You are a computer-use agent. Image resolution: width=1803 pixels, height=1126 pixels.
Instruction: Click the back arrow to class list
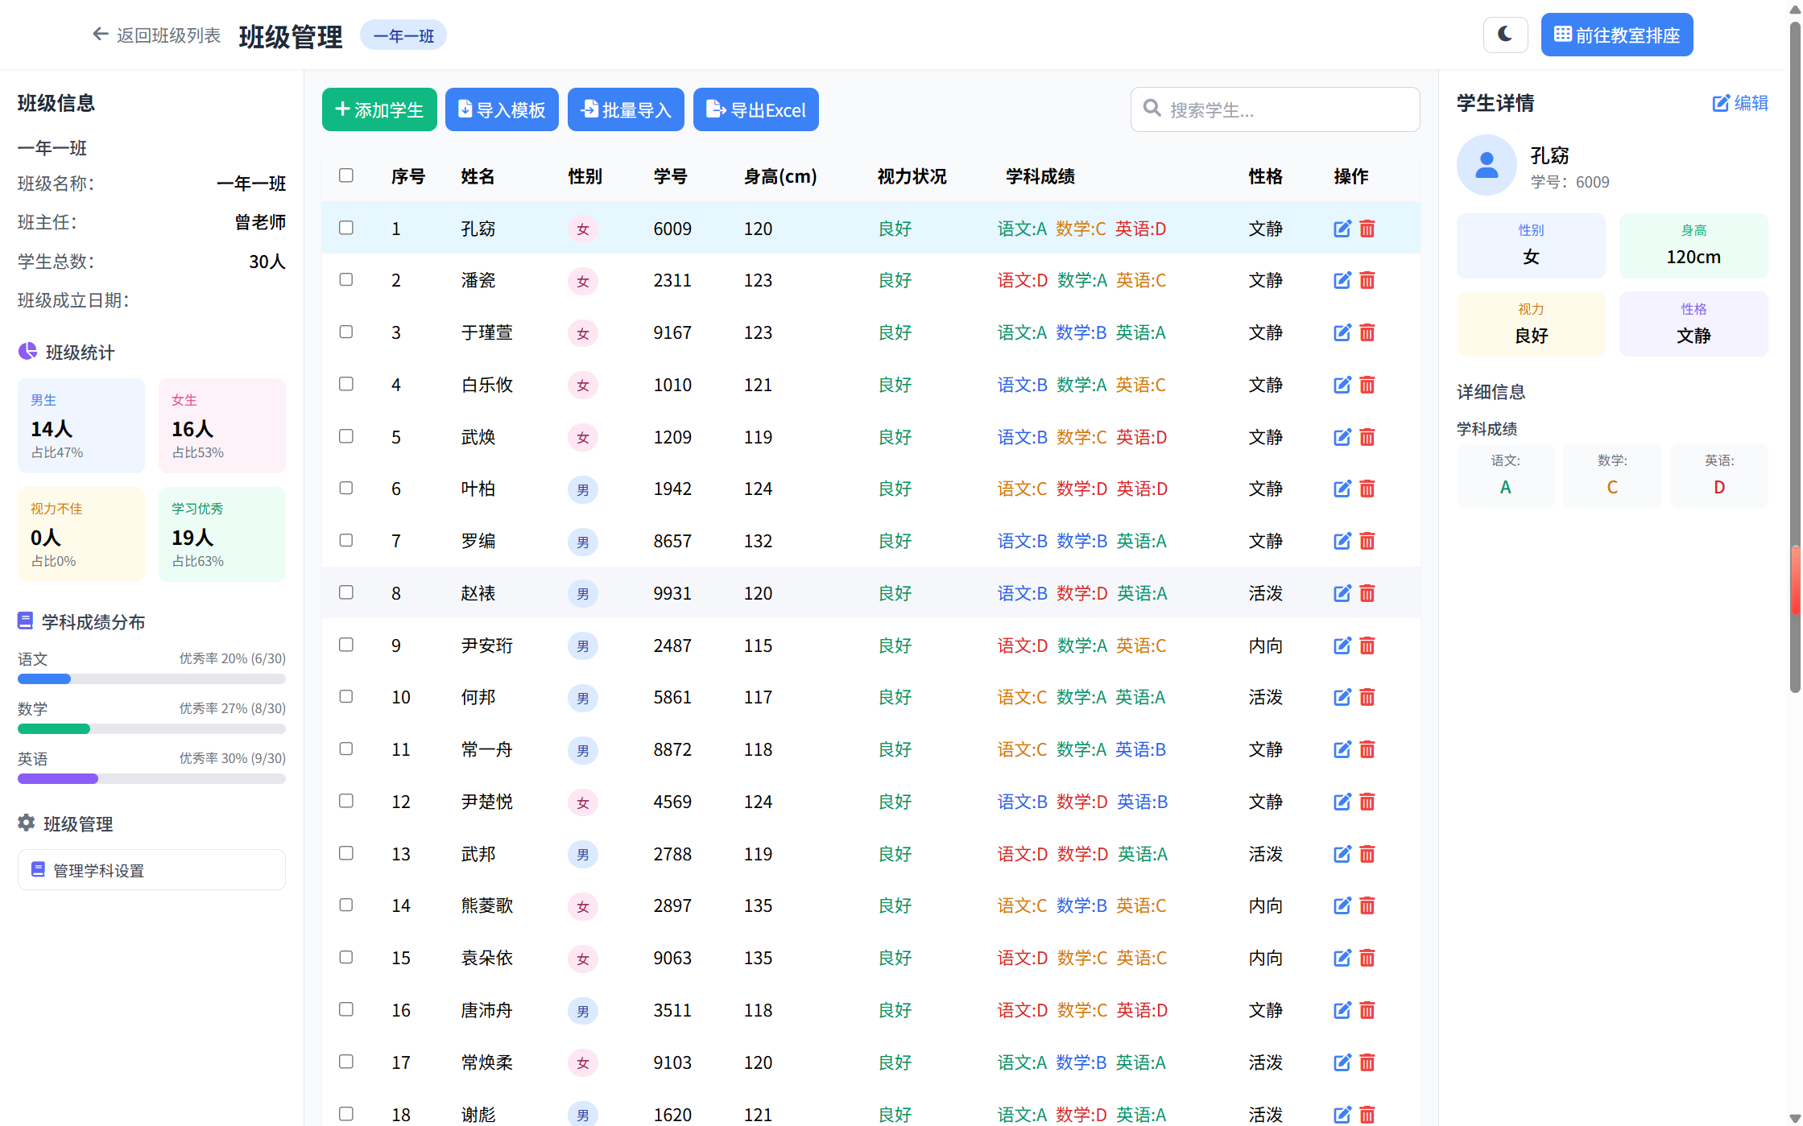[100, 35]
